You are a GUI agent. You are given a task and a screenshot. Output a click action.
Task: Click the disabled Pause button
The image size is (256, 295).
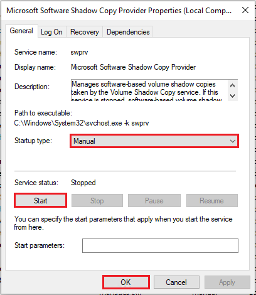point(154,201)
